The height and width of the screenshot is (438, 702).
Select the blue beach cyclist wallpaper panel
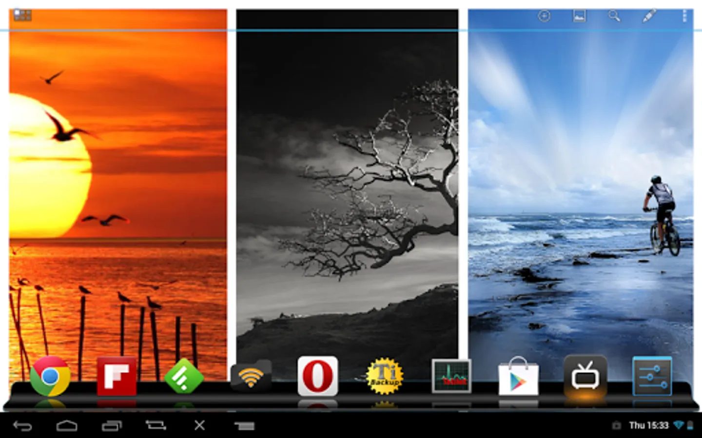[581, 195]
